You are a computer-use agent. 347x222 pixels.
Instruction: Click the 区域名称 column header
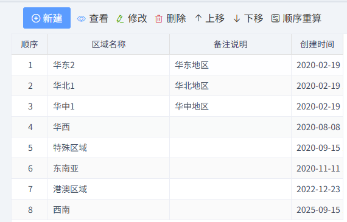tap(108, 44)
